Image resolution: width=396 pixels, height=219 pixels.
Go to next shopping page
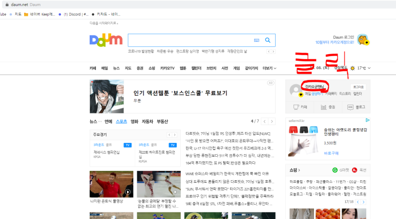[x=363, y=202]
